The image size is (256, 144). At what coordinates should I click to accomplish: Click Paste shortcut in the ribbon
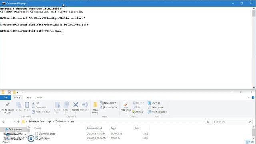41,112
